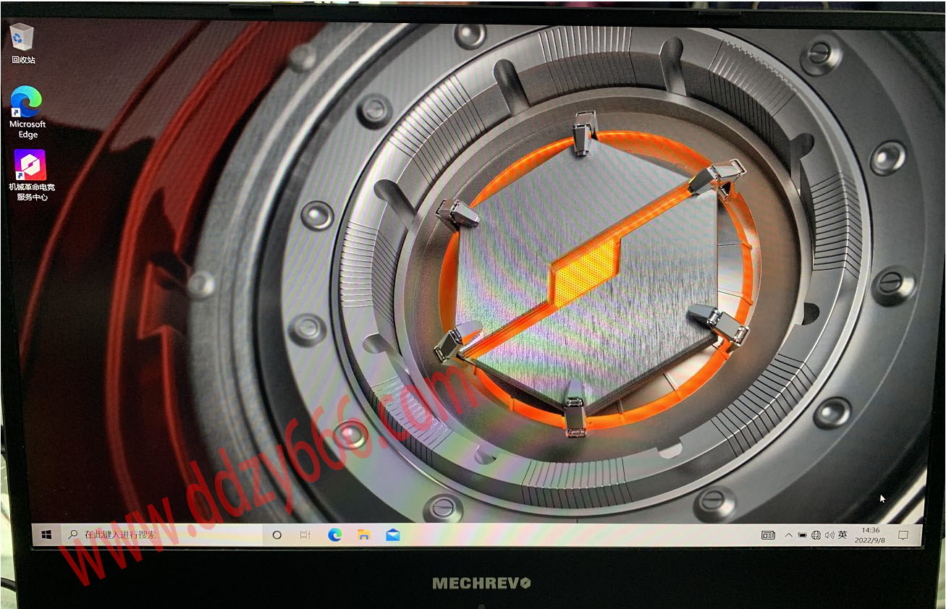The width and height of the screenshot is (946, 609).
Task: Open Cortana from the taskbar circle icon
Action: (276, 535)
